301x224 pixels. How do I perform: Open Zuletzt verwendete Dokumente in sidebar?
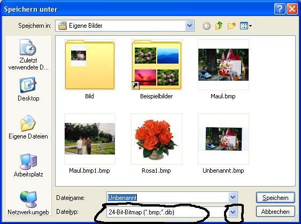[28, 55]
